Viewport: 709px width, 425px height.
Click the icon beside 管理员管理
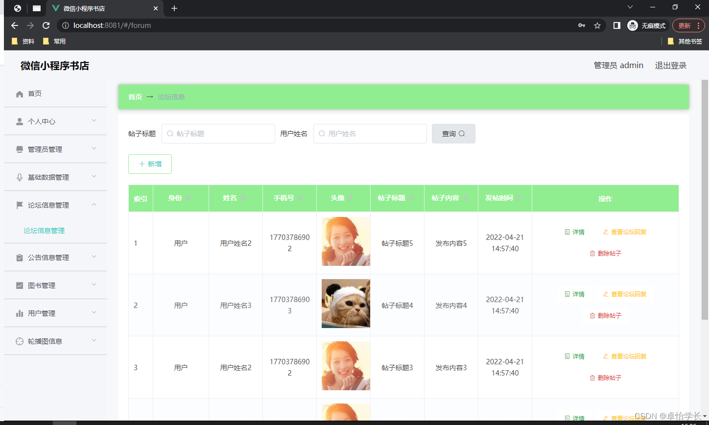[x=20, y=149]
